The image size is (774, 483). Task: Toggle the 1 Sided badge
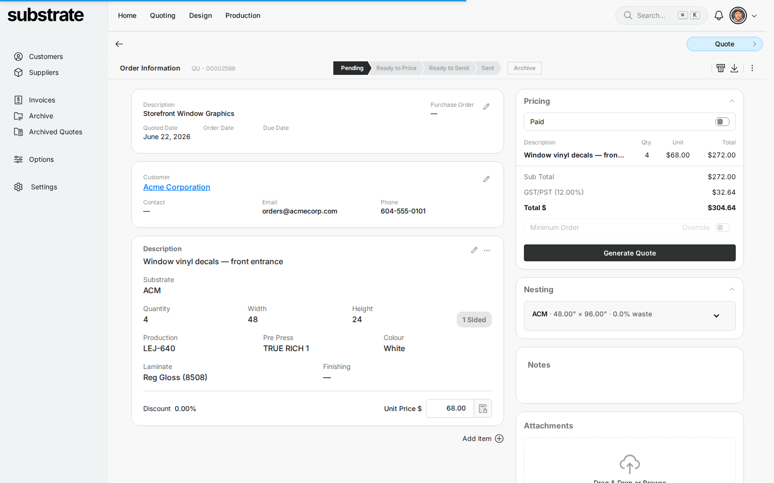click(x=474, y=320)
